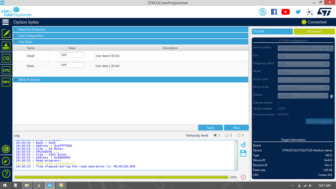The image size is (336, 189).
Task: Expand the User Configuration section
Action: click(x=130, y=36)
